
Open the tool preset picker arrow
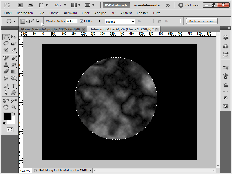[x=14, y=21]
